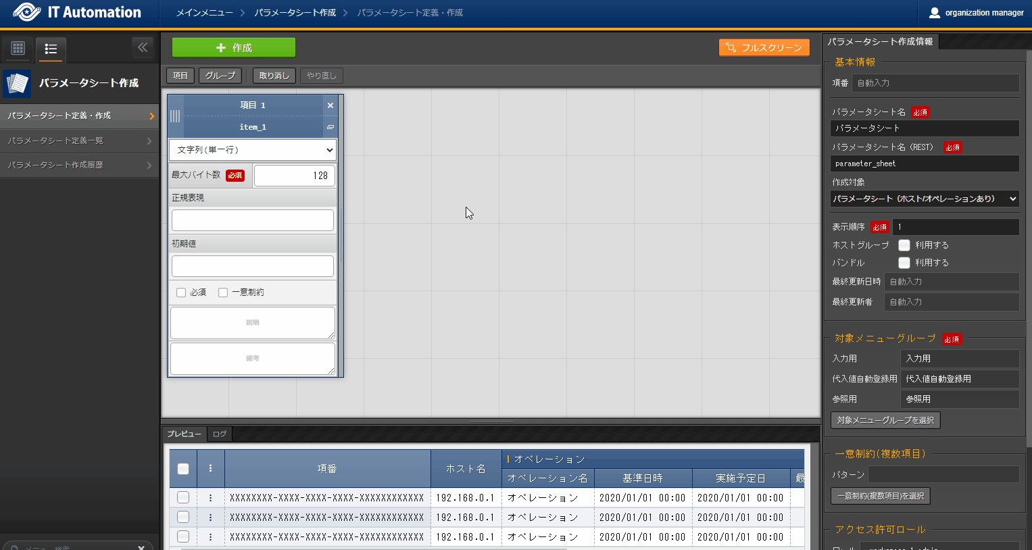This screenshot has height=550, width=1032.
Task: Click the green 作成 button
Action: coord(233,48)
